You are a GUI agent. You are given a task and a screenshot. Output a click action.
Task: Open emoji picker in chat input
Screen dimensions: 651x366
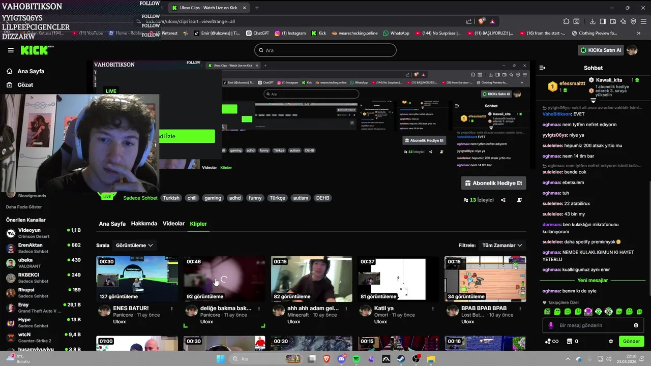(x=636, y=325)
